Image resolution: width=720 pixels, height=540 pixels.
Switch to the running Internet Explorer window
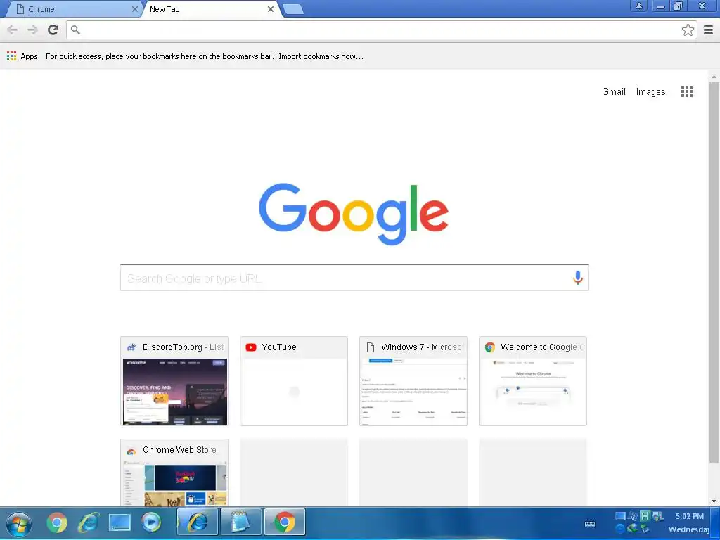point(198,522)
